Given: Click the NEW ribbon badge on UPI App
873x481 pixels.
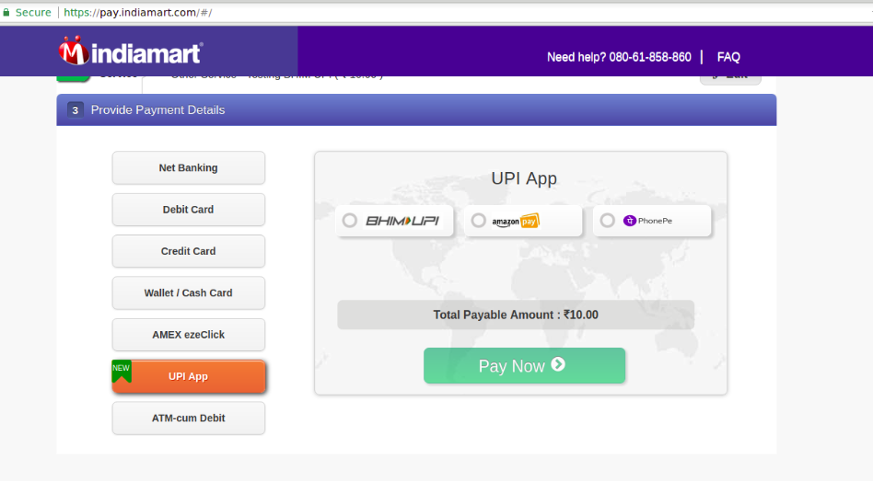Looking at the screenshot, I should pos(122,372).
